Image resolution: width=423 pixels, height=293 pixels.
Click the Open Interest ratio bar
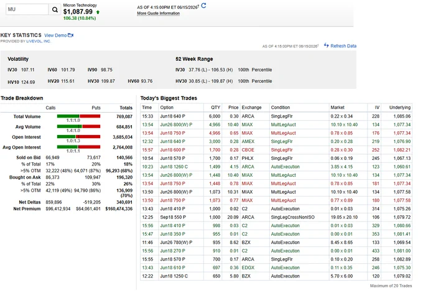(x=78, y=137)
